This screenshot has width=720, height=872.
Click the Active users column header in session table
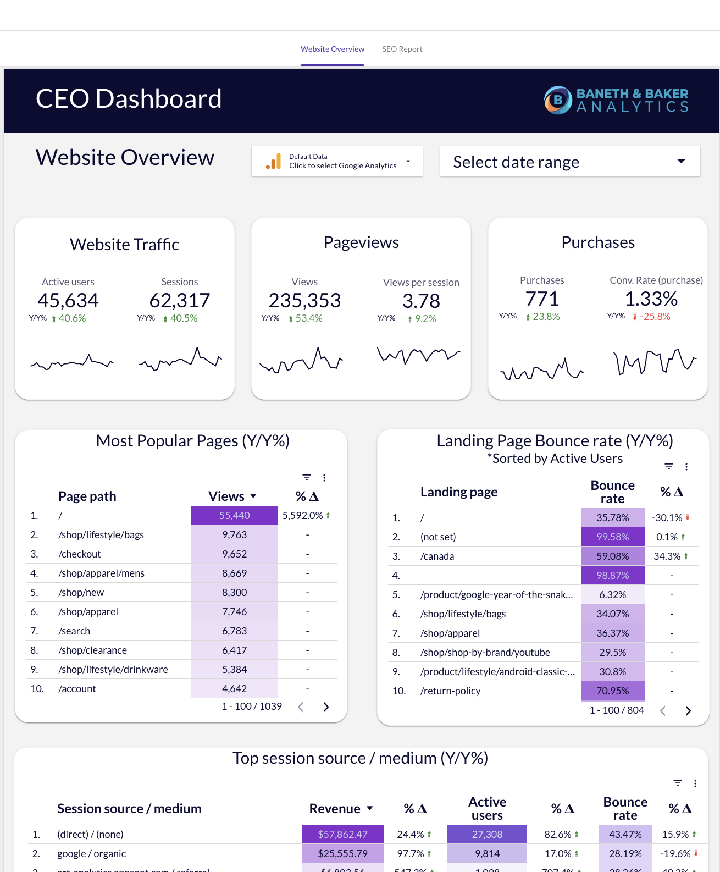click(487, 809)
